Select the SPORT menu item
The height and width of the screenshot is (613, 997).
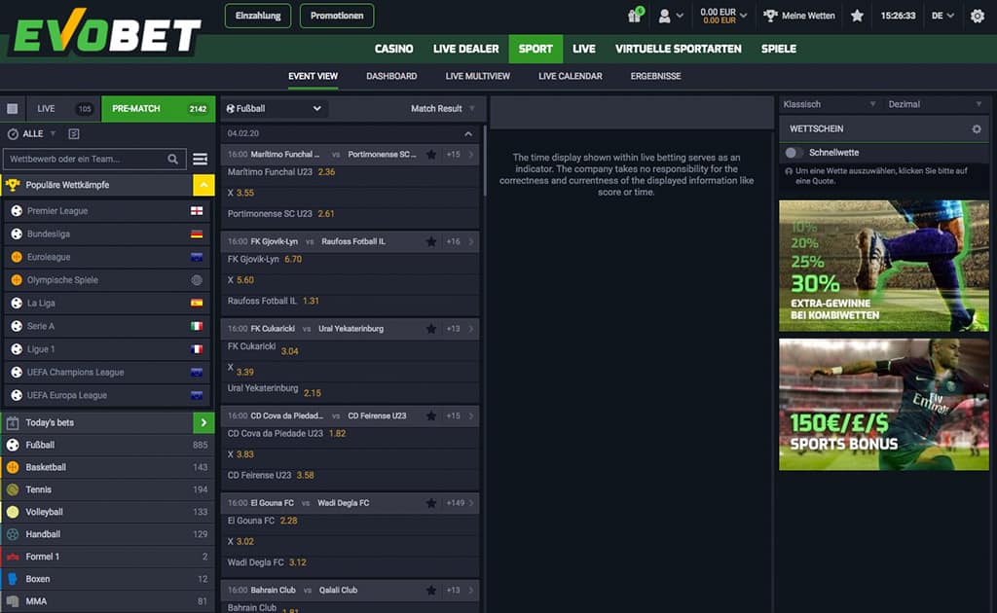pyautogui.click(x=535, y=49)
